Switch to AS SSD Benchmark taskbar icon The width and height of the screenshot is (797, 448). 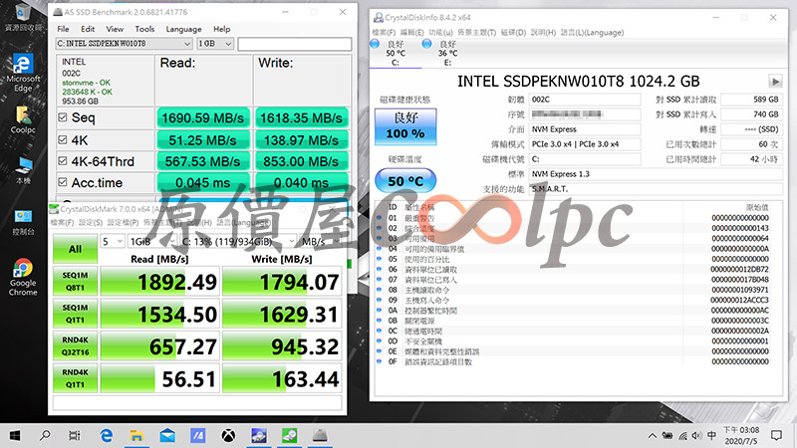coord(320,435)
